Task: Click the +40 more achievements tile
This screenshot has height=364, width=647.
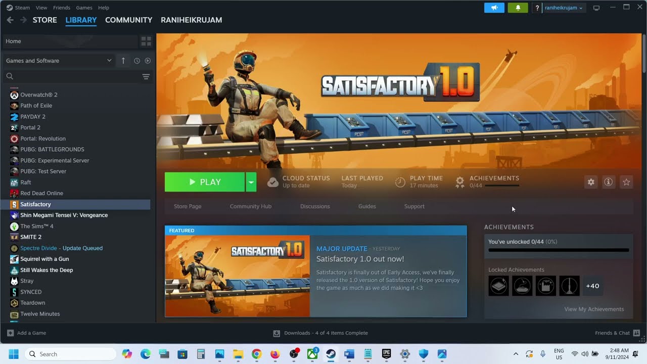Action: 592,286
